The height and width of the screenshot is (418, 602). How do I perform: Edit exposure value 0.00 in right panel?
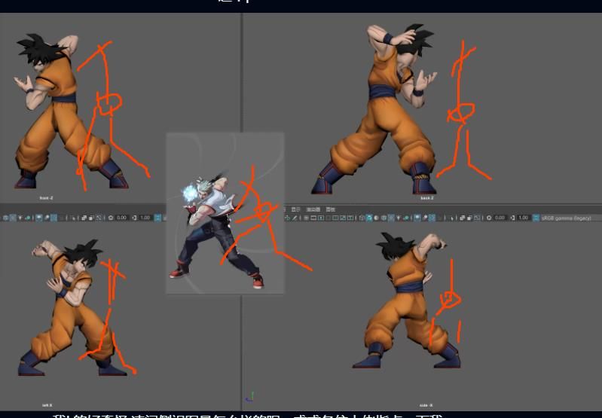click(500, 218)
